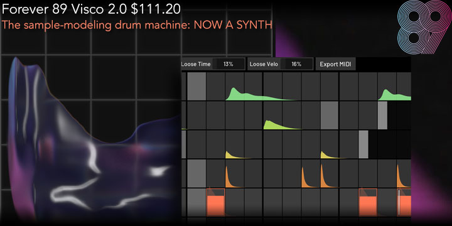Click the gray row-end marker in the third row
The width and height of the screenshot is (452, 226).
(363, 144)
